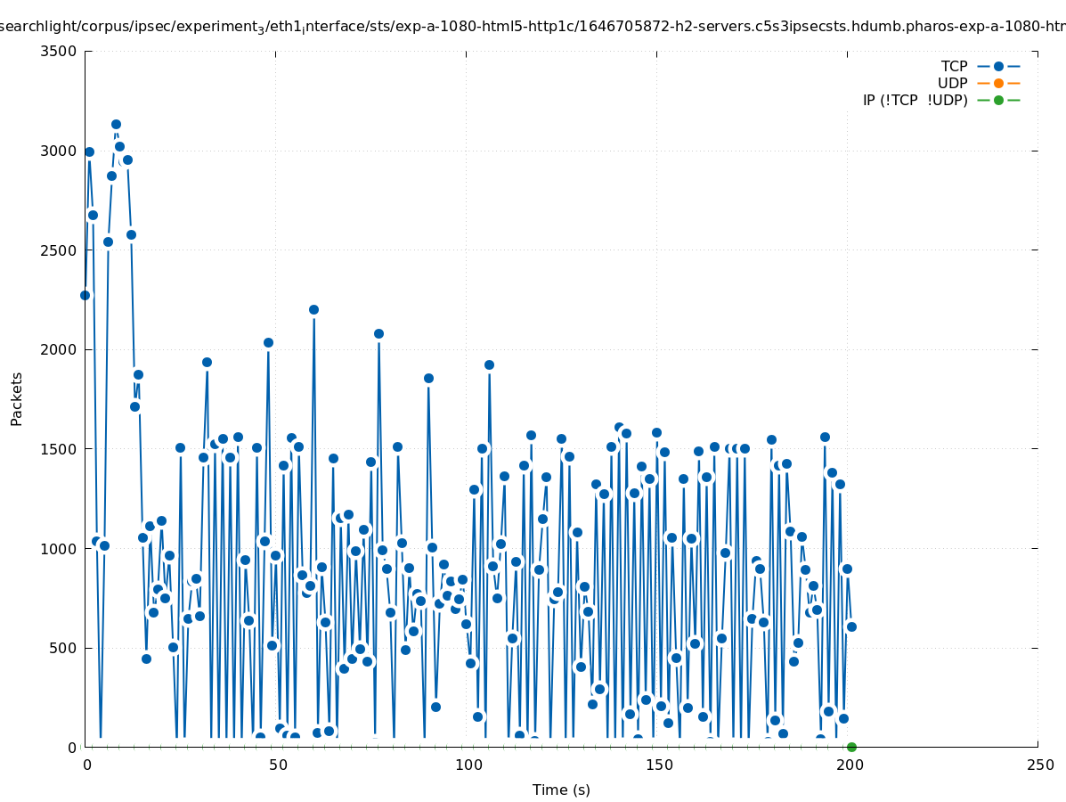This screenshot has height=802, width=1066.
Task: Click the 100 x-axis tick label
Action: click(x=467, y=765)
